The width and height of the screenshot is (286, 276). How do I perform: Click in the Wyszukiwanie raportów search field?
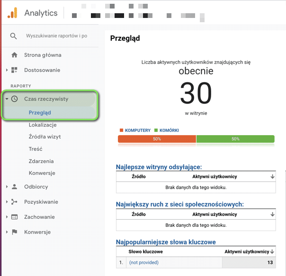56,36
